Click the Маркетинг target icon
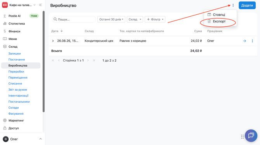 [5, 120]
